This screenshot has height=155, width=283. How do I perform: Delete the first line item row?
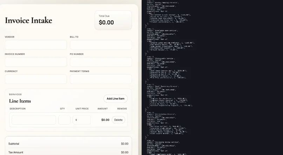coord(118,120)
